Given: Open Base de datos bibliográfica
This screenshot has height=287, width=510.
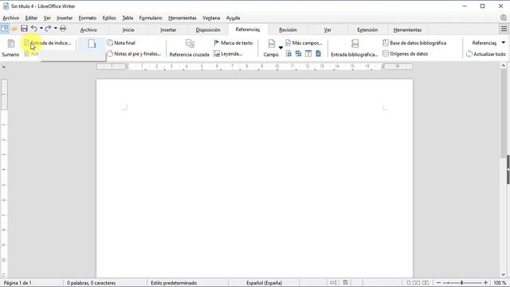Looking at the screenshot, I should [414, 43].
